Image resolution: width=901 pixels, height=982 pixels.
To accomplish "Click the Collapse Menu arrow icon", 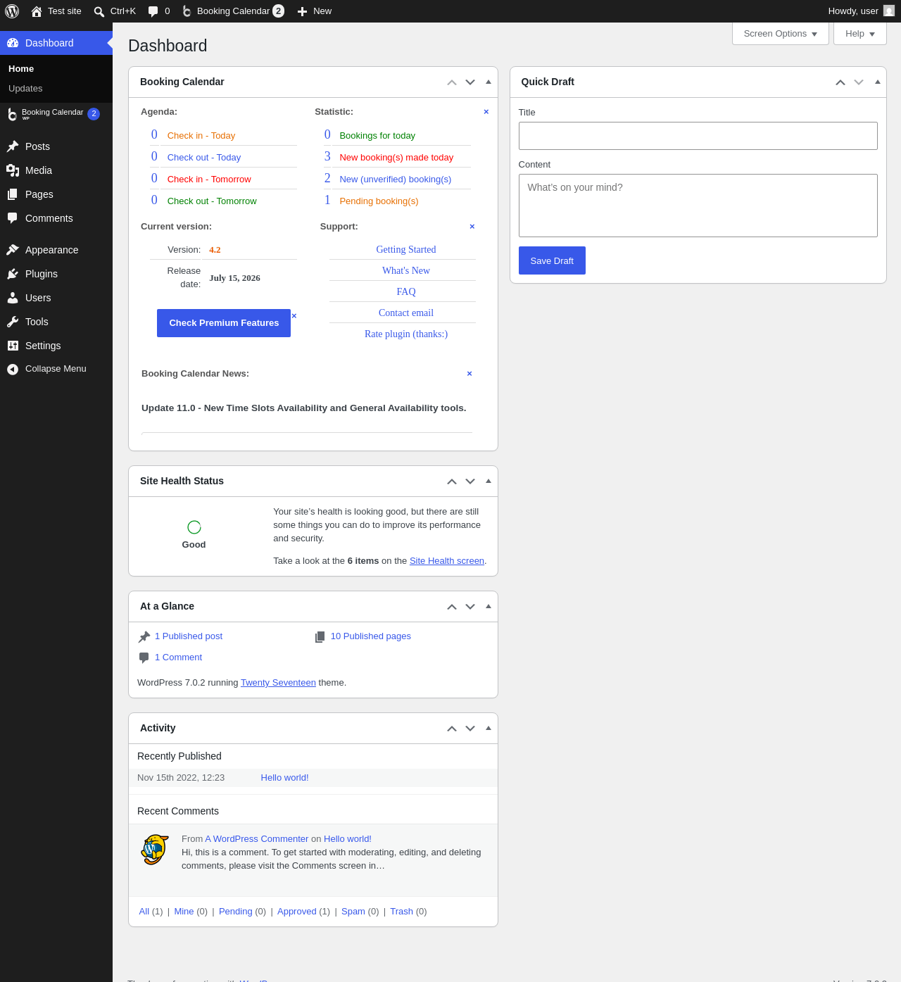I will point(13,369).
